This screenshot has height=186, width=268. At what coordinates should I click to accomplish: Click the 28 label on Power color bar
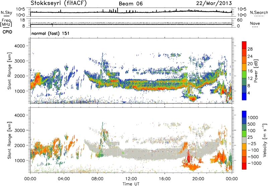250,49
